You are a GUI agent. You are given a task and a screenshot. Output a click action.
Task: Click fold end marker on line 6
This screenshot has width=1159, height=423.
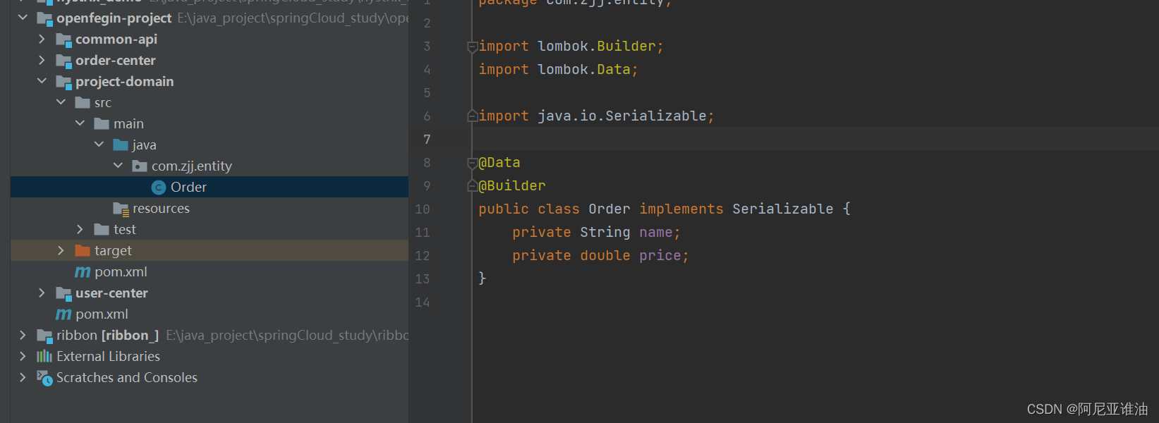473,116
